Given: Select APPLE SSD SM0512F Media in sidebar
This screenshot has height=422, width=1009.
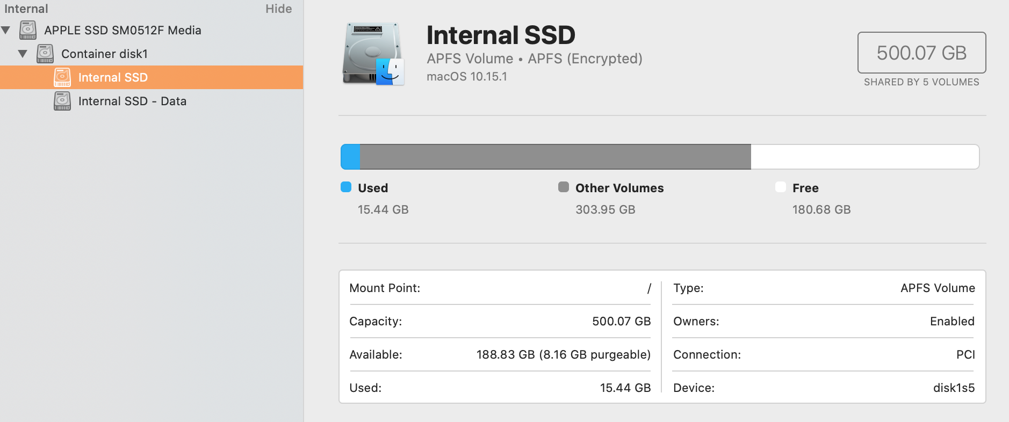Looking at the screenshot, I should [x=122, y=30].
